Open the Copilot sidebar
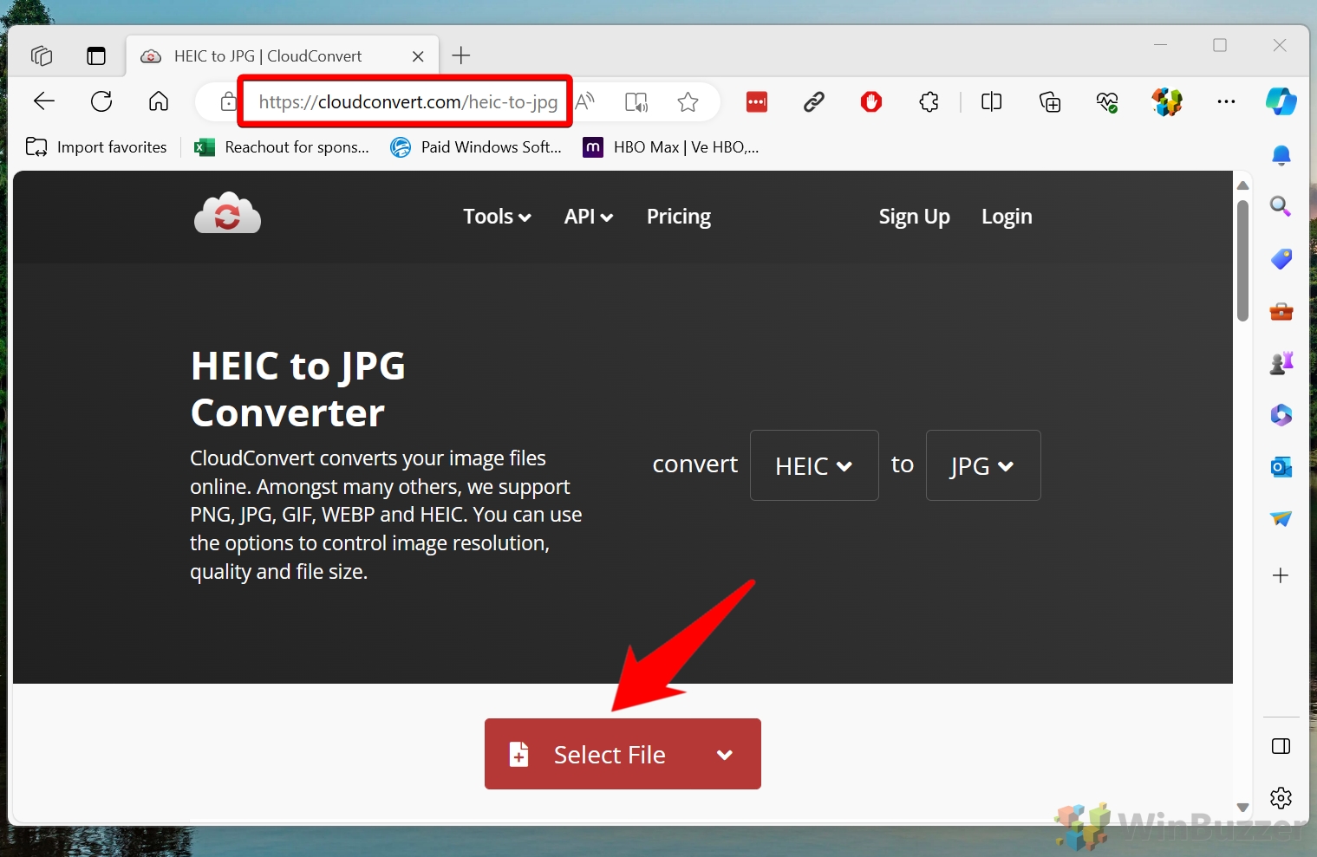Screen dimensions: 1317x857 pos(1281,101)
